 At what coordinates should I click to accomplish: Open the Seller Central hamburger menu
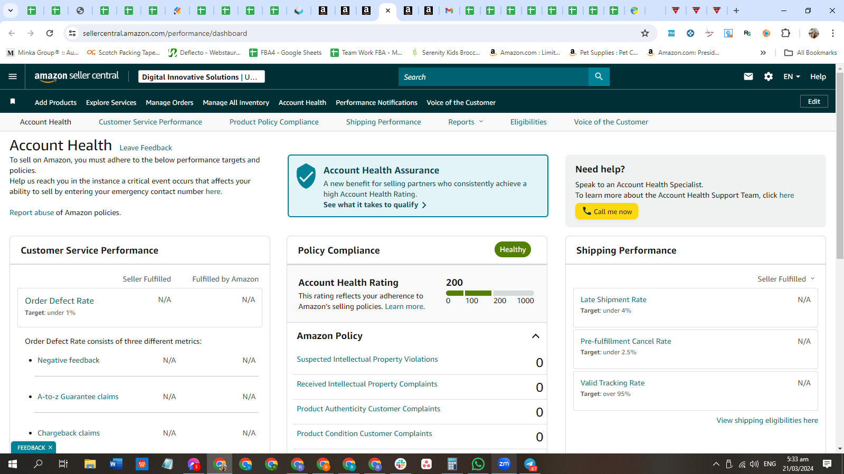click(13, 76)
